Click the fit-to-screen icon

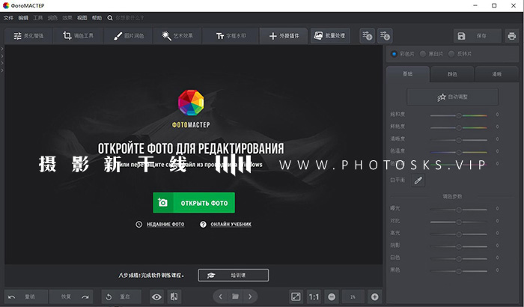pos(296,297)
